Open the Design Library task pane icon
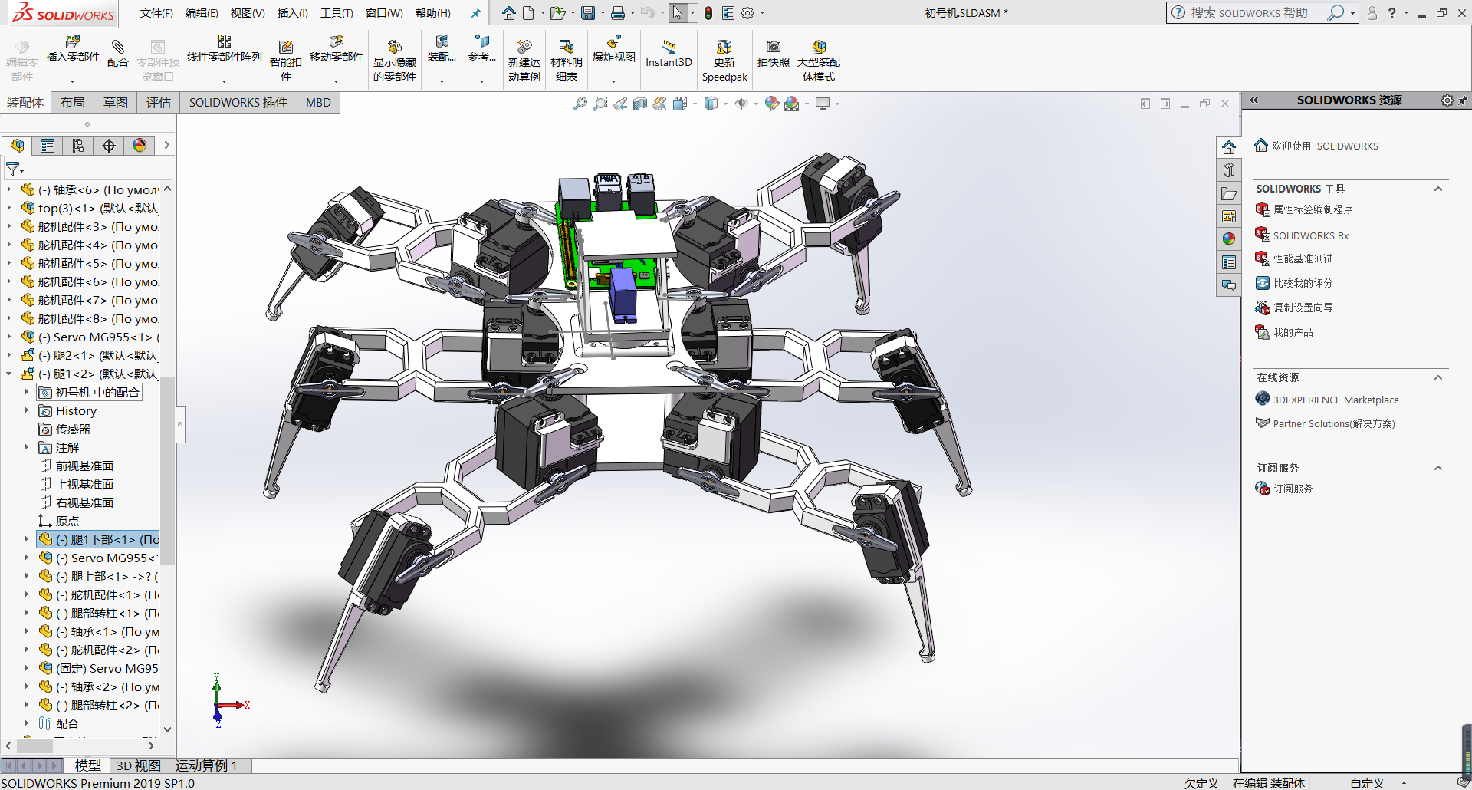This screenshot has width=1472, height=790. tap(1229, 170)
